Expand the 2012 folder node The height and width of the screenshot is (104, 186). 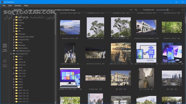tap(14, 56)
